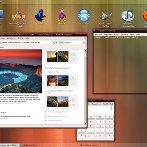Open the sunset silhouette thumbnail

click(52, 57)
